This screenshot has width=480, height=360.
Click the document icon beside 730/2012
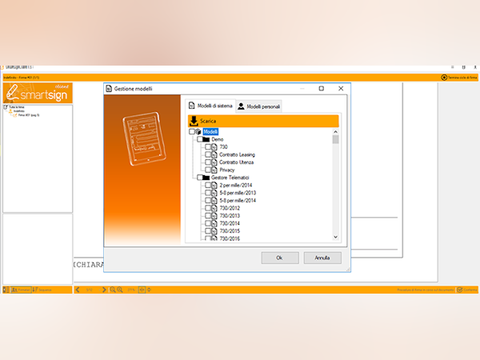click(x=214, y=208)
